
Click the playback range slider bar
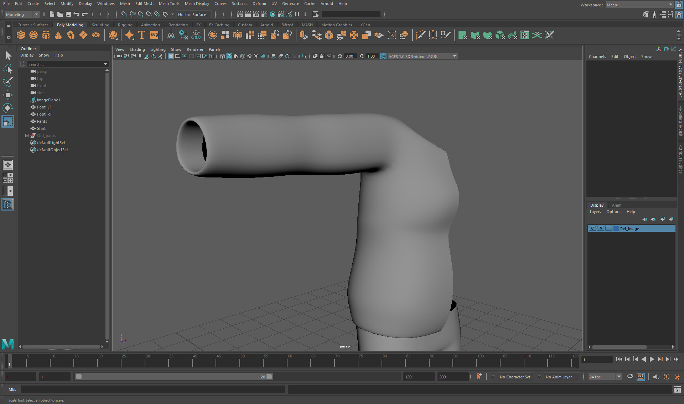point(173,377)
